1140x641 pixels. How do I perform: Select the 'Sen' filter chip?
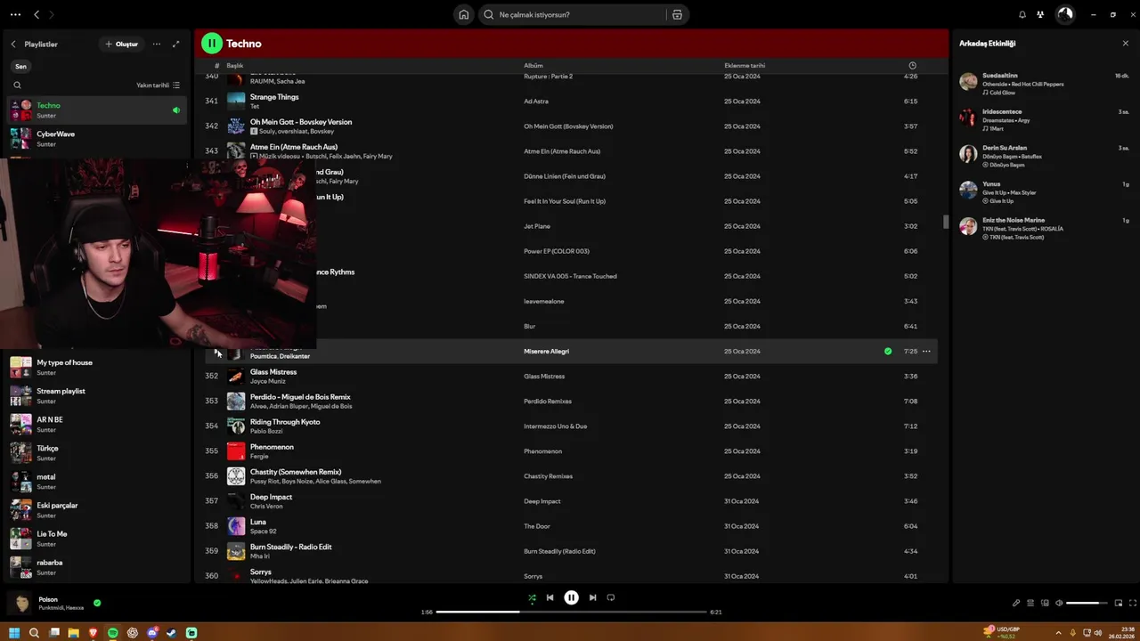pos(20,66)
